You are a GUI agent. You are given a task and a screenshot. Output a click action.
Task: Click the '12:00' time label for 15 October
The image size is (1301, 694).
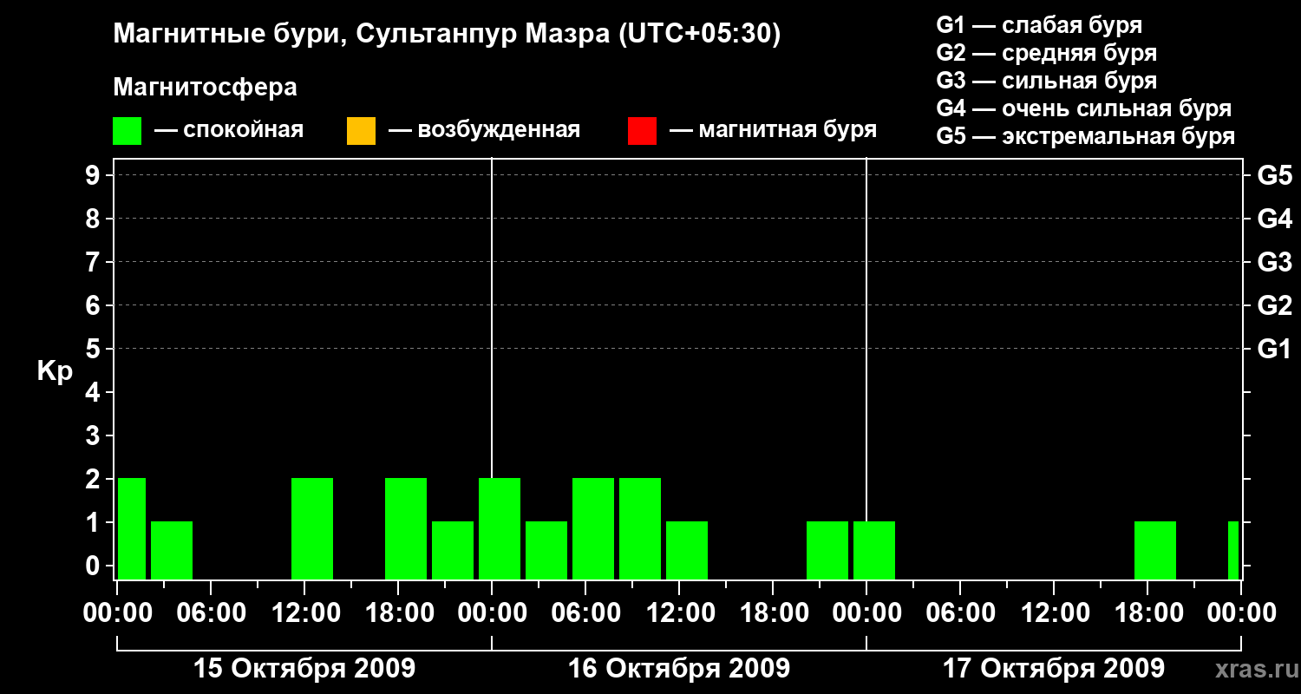304,613
